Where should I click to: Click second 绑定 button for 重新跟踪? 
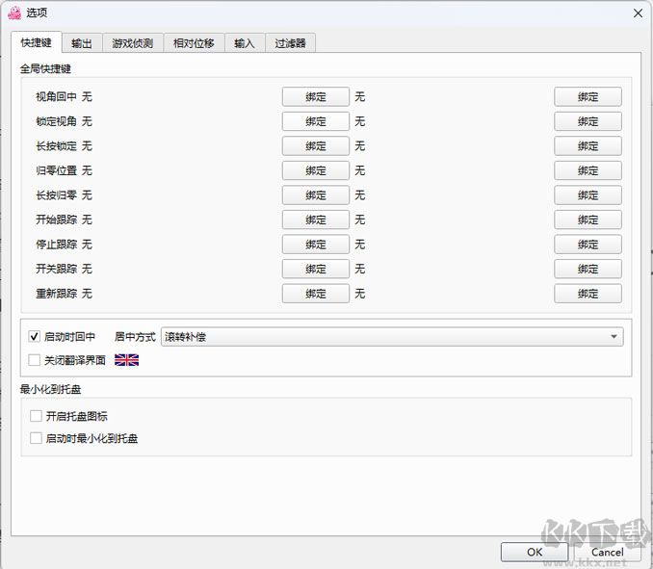coord(588,294)
